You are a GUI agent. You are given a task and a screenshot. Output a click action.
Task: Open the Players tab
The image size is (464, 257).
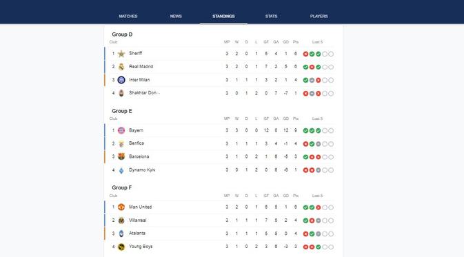click(x=319, y=17)
